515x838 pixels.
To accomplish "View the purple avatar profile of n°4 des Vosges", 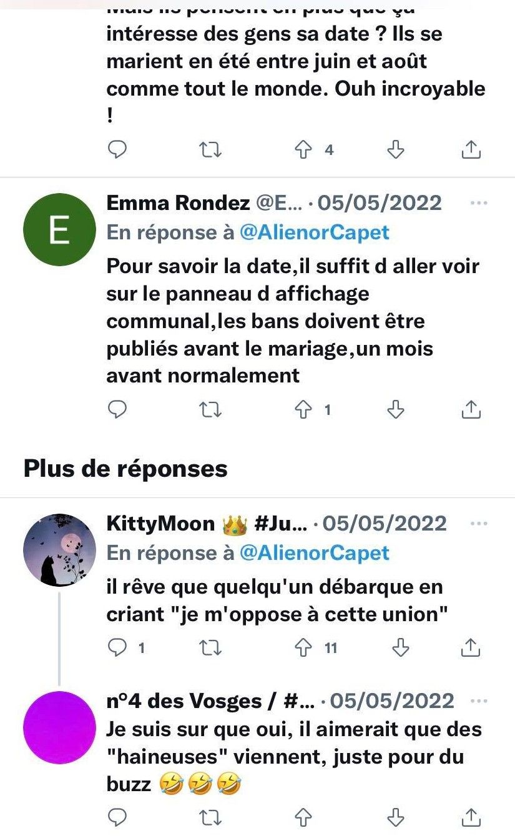I will pyautogui.click(x=59, y=727).
